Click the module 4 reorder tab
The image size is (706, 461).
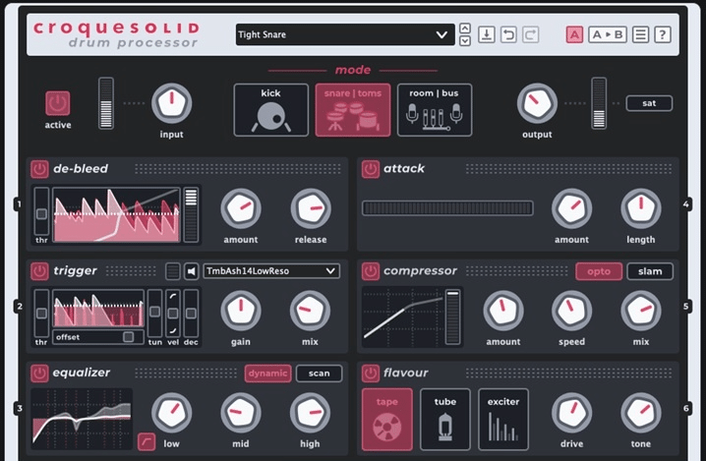(x=685, y=204)
